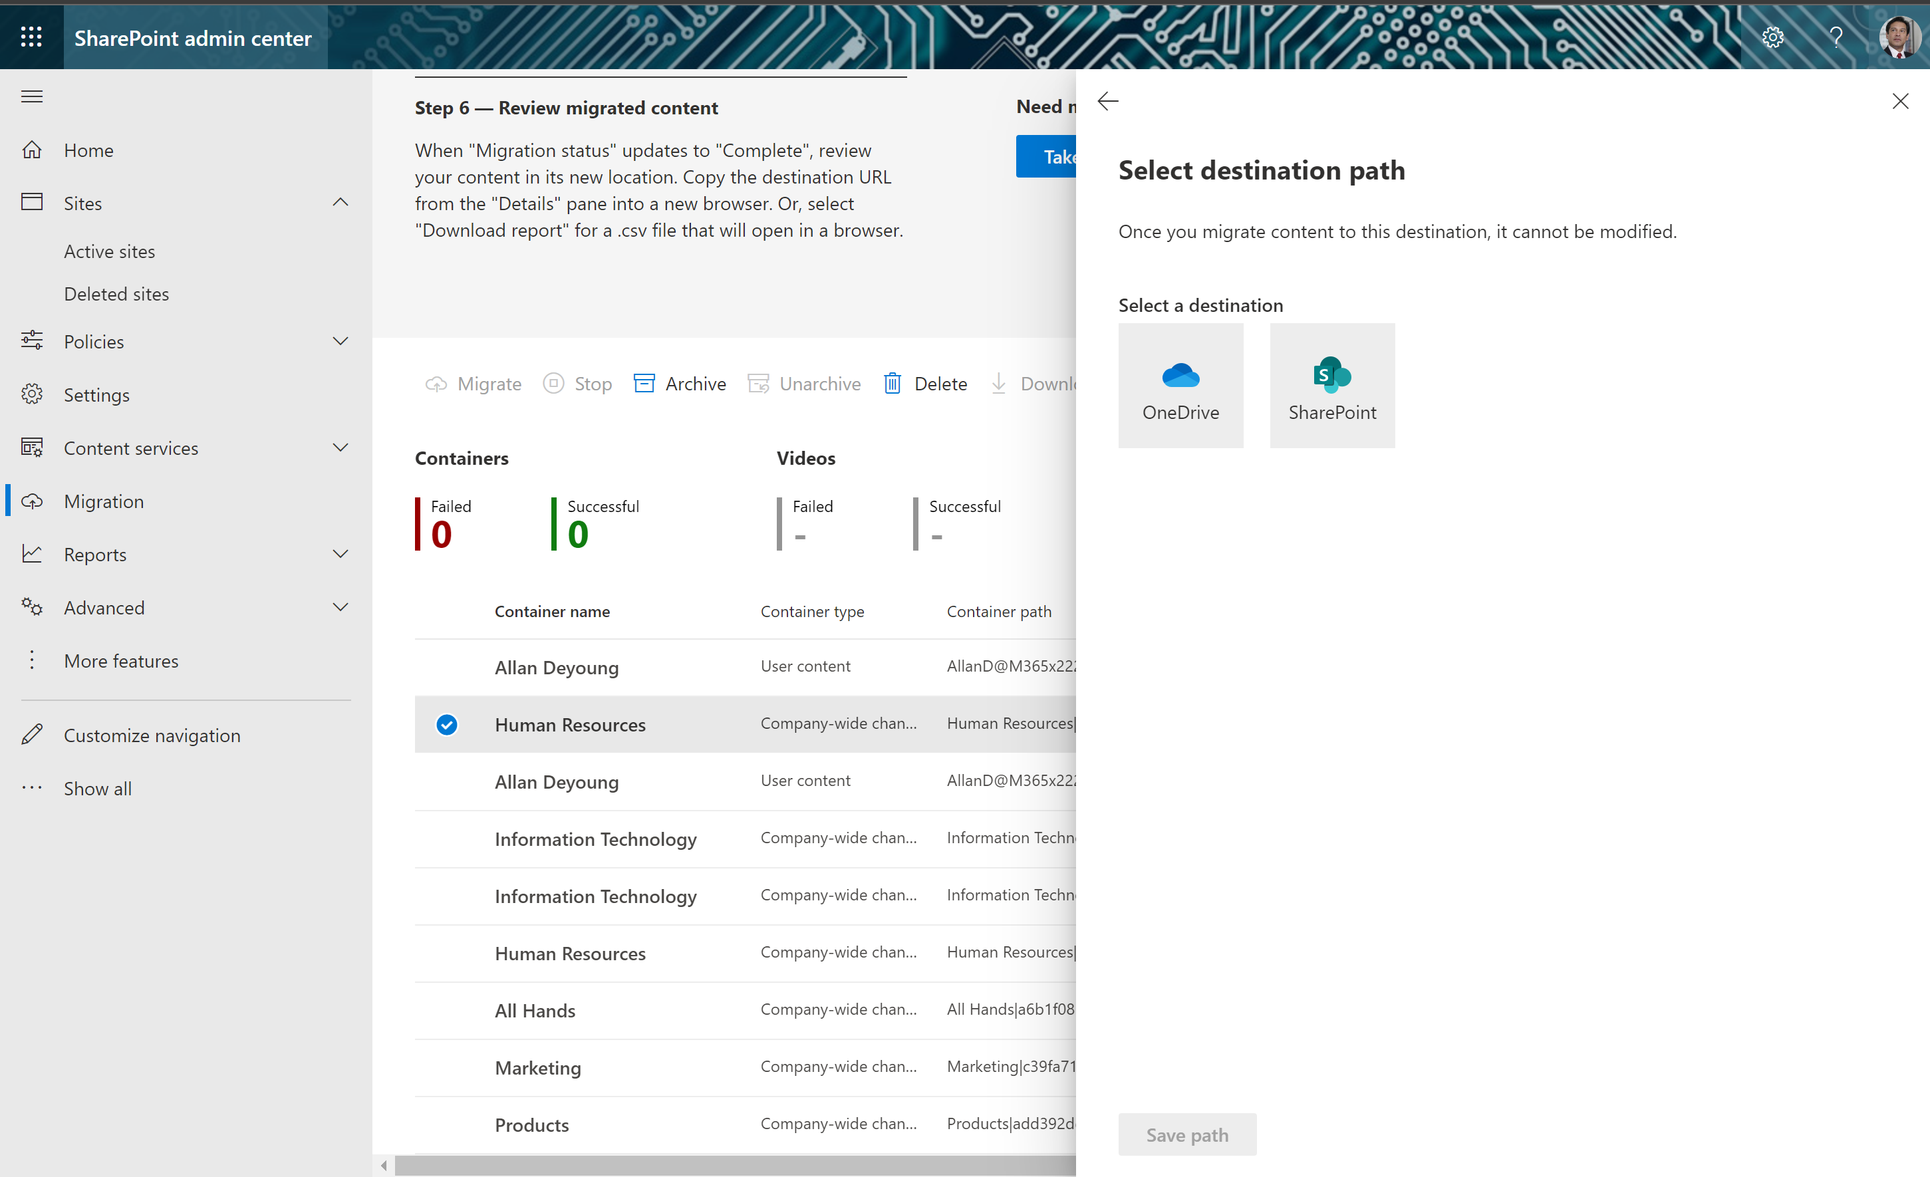
Task: Open the Migration navigation item
Action: click(104, 501)
